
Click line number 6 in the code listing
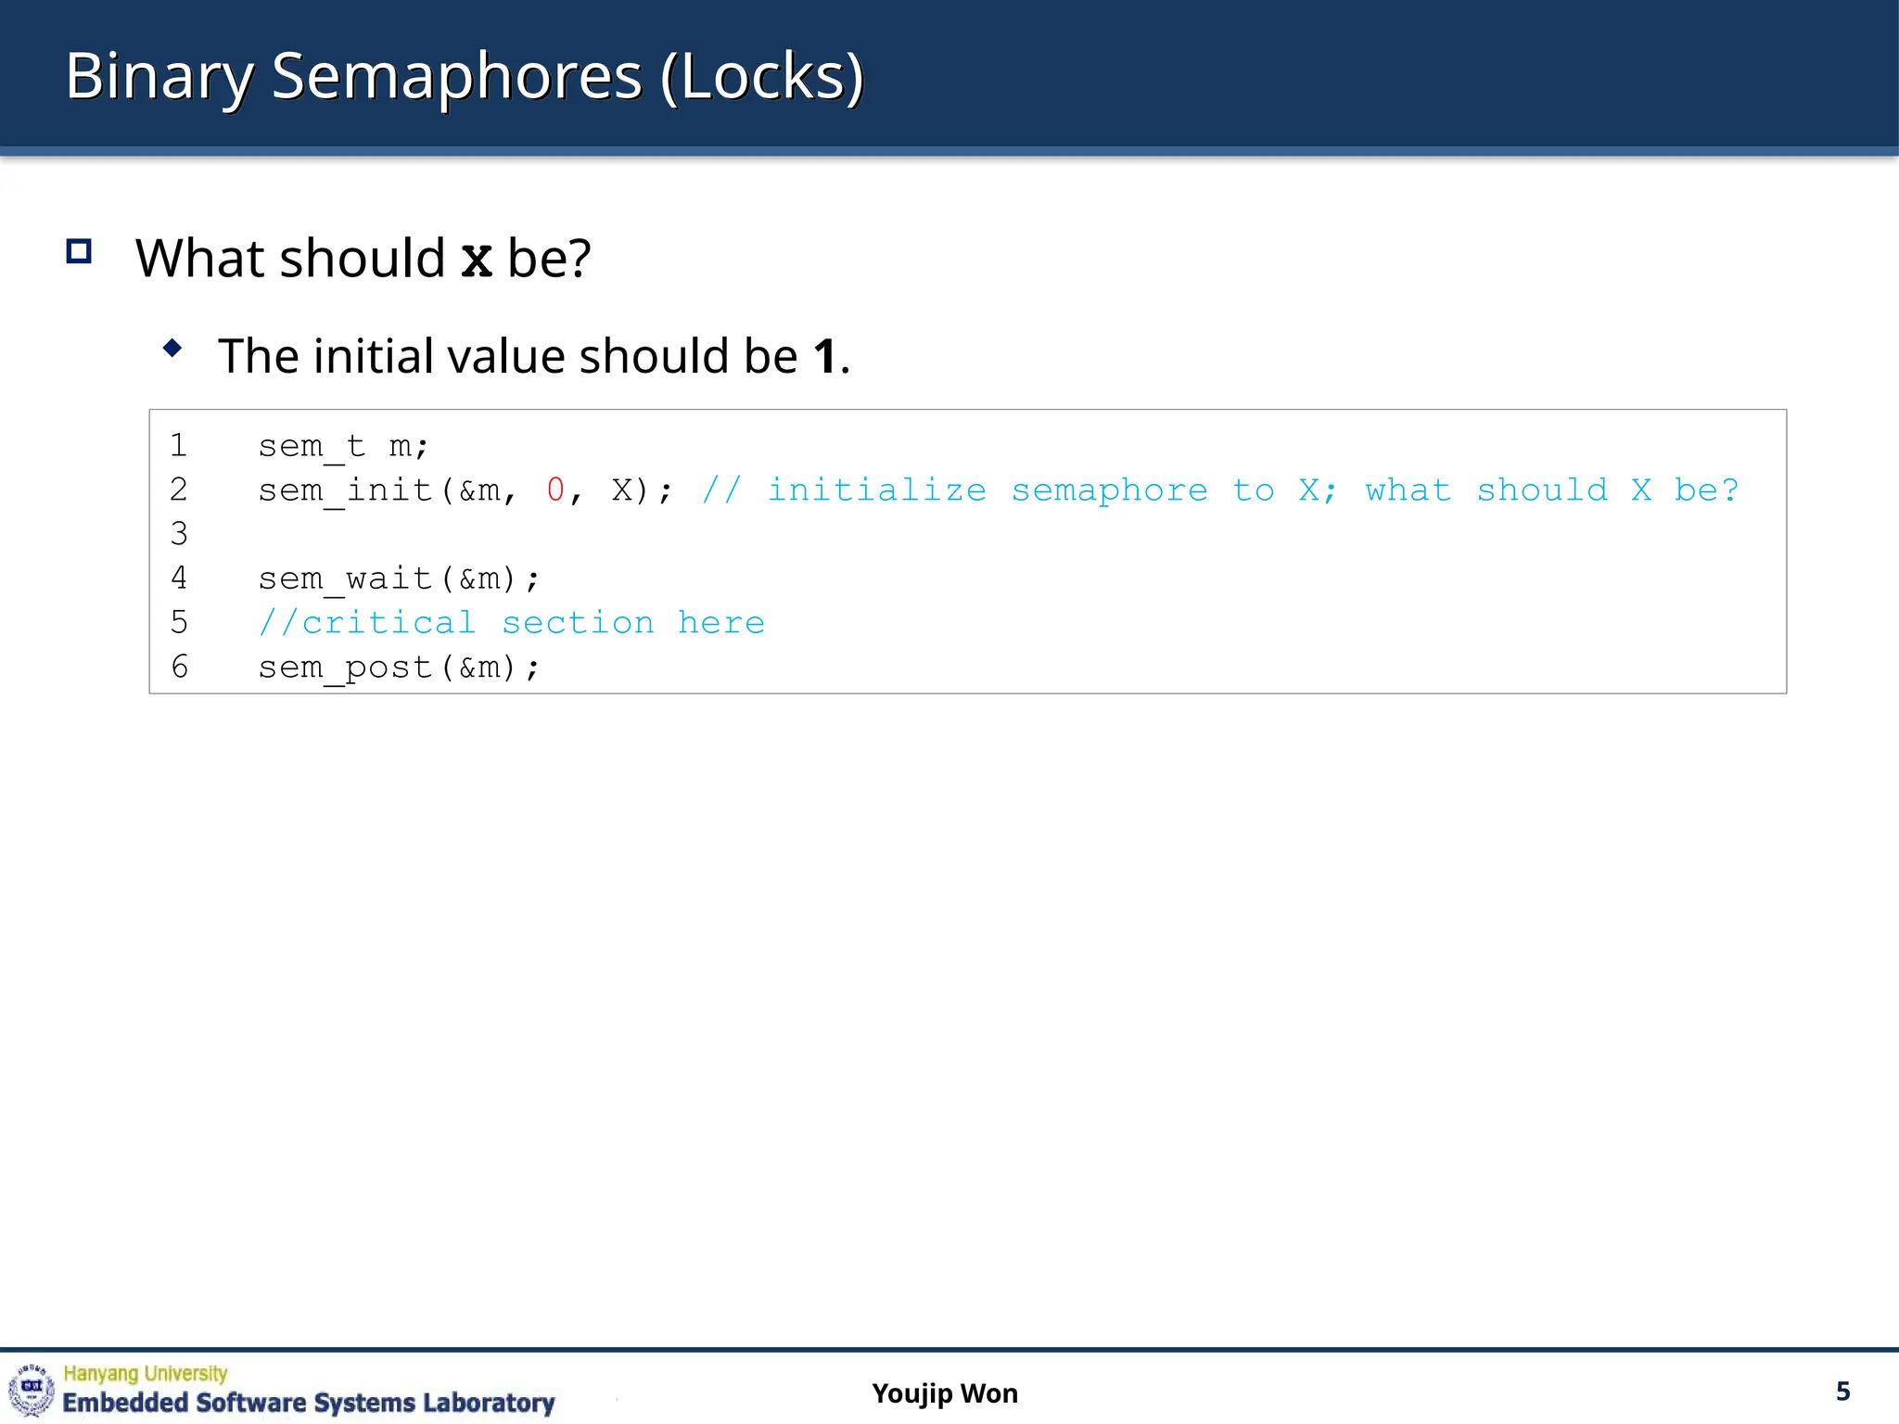click(179, 667)
